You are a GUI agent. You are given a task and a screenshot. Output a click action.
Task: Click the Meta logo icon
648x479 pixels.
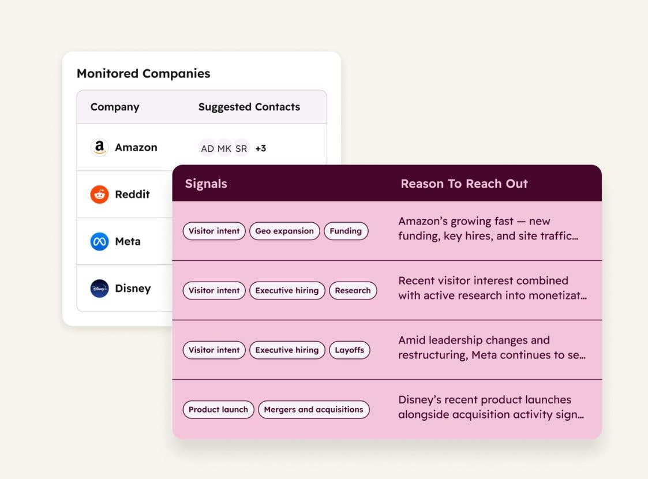[99, 241]
